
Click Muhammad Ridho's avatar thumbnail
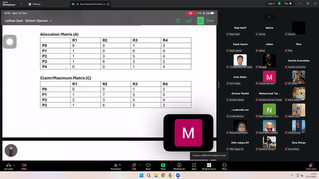point(240,126)
